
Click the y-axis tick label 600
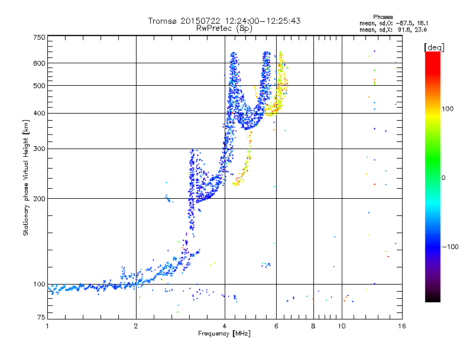coord(39,63)
